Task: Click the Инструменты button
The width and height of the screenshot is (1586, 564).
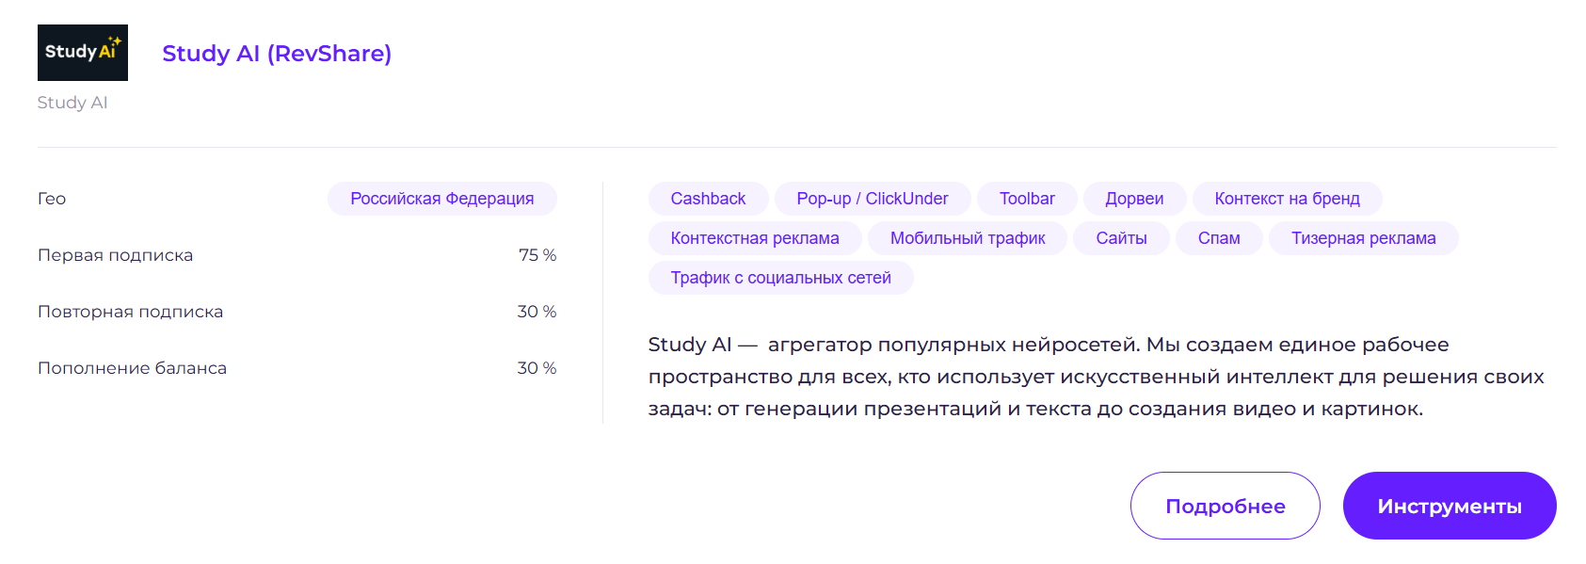Action: tap(1449, 506)
